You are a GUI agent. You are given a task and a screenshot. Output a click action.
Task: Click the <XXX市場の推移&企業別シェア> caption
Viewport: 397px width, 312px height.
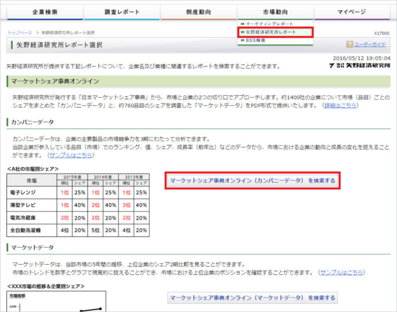click(46, 286)
